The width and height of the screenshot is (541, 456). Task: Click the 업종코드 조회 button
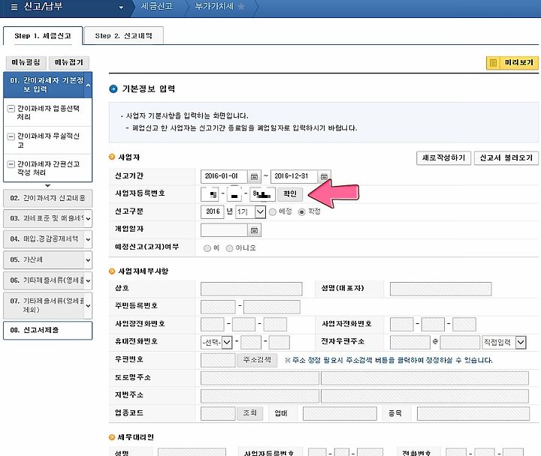click(x=250, y=413)
